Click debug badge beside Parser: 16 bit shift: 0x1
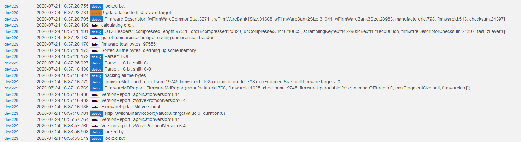This screenshot has width=521, height=142. pos(96,63)
